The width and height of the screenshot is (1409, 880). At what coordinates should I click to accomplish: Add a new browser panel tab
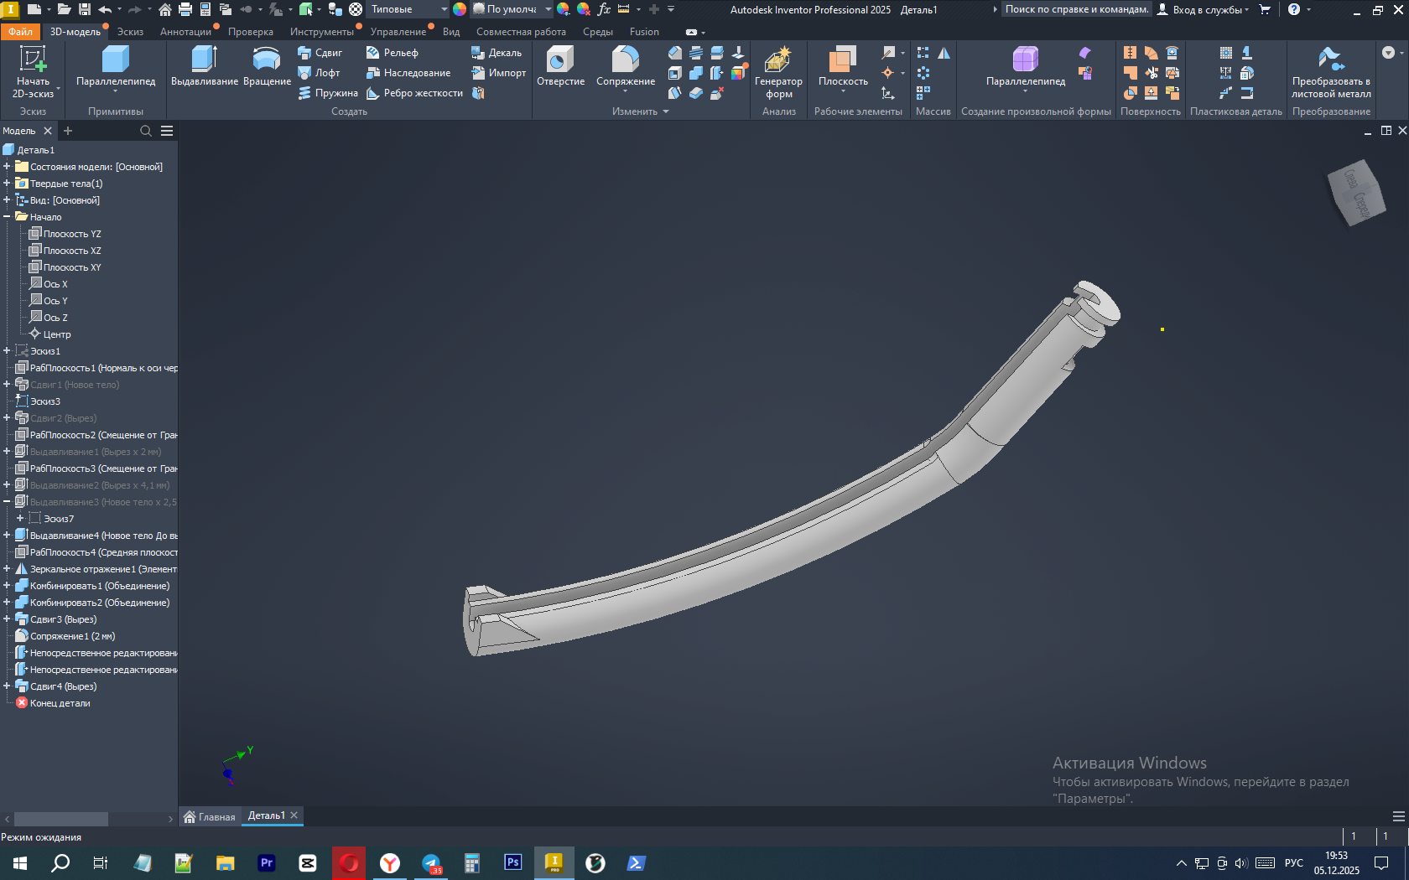tap(68, 131)
